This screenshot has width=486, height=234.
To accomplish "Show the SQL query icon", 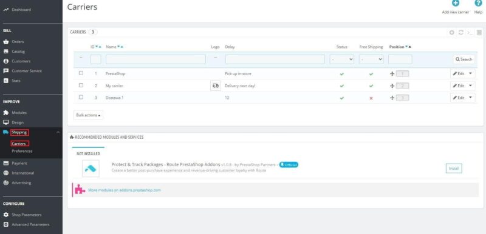I will pyautogui.click(x=470, y=33).
